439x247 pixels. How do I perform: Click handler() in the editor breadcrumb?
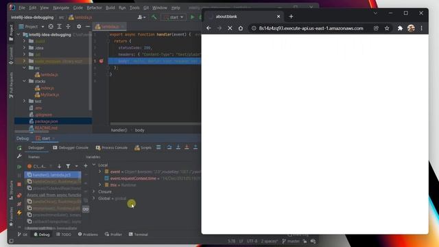[119, 130]
